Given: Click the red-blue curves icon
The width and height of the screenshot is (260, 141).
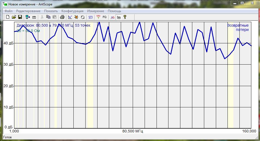Looking at the screenshot, I should 112,17.
